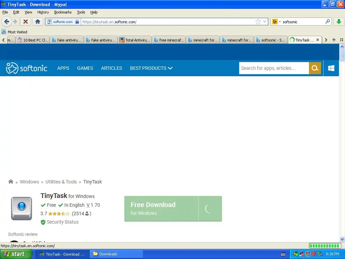
Task: Open the APPS section
Action: tap(63, 68)
